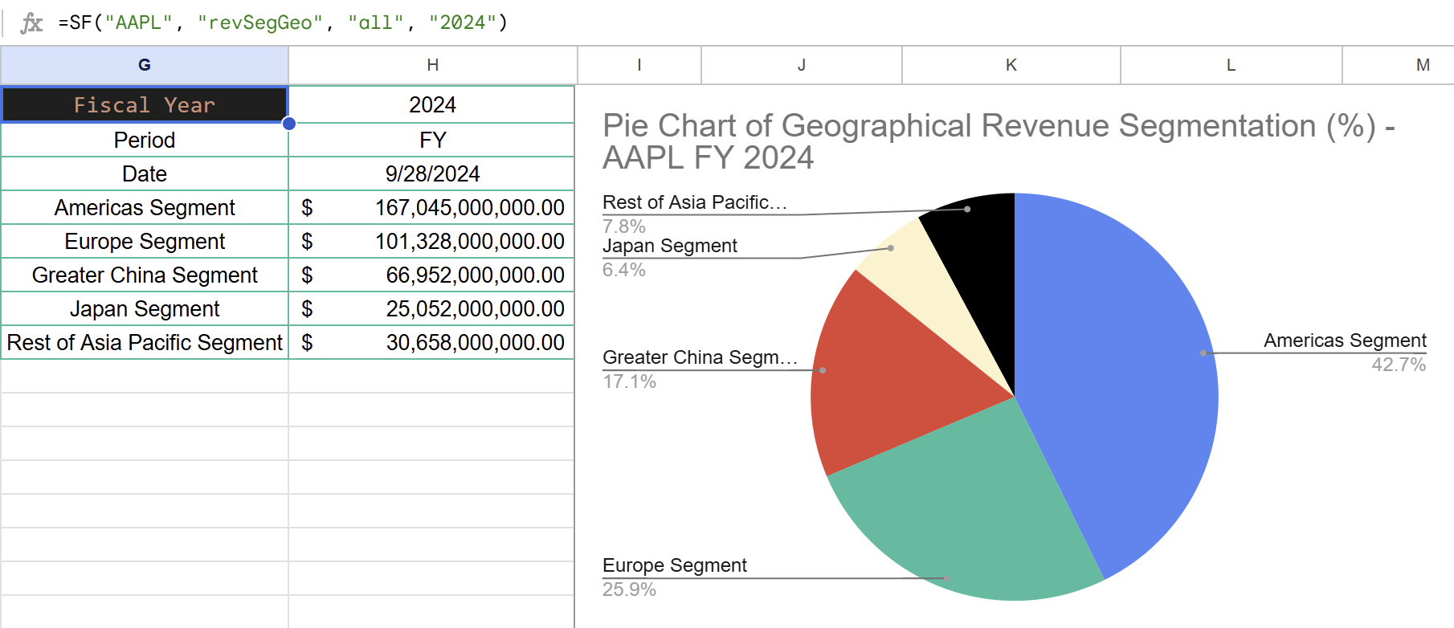Screen dimensions: 1454x628
Task: Select column G header
Action: pos(145,65)
